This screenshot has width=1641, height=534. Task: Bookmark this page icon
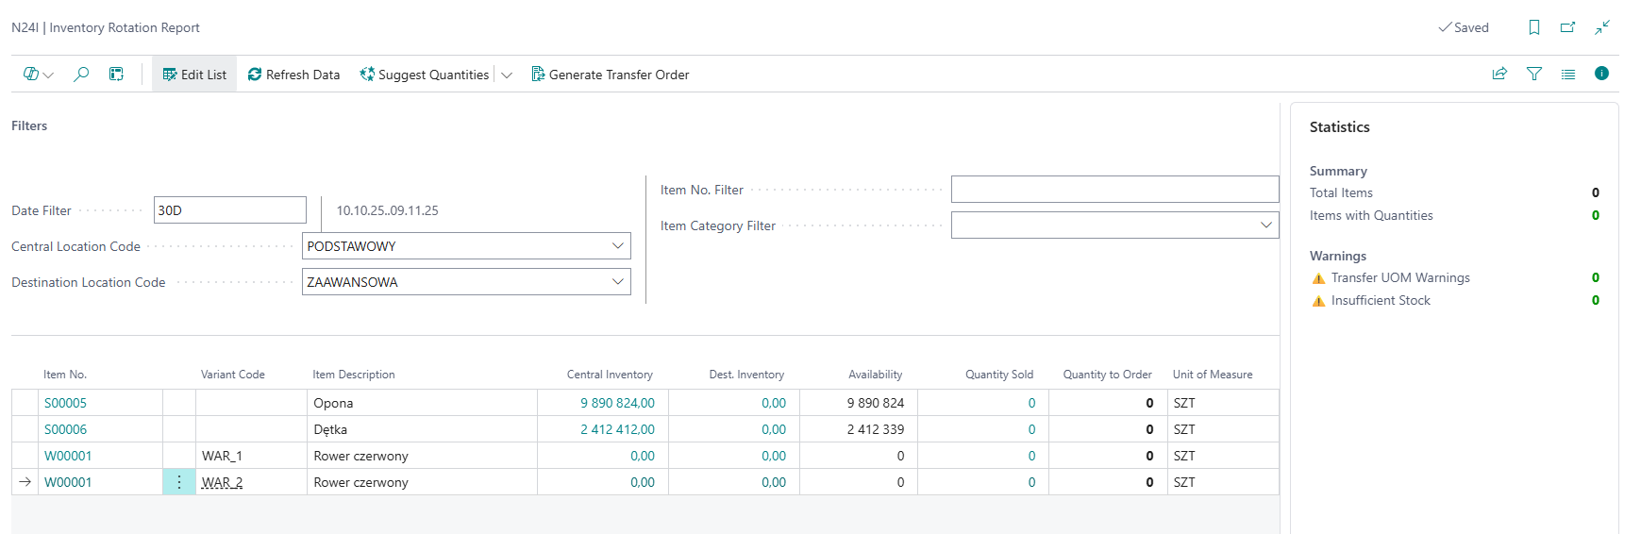point(1534,27)
